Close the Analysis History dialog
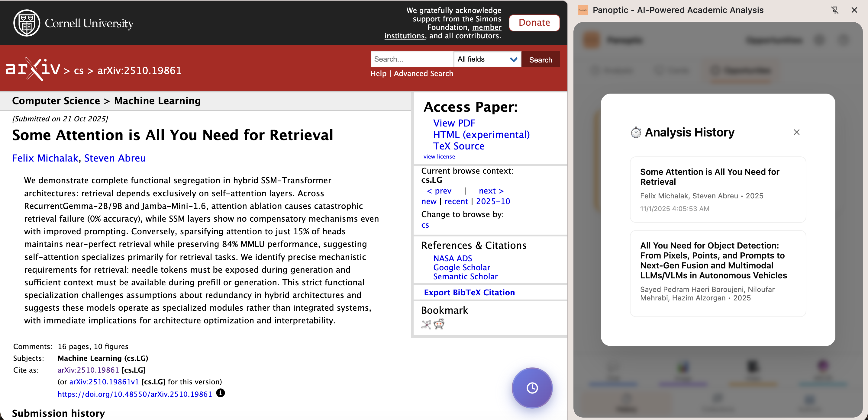This screenshot has height=420, width=868. click(796, 132)
